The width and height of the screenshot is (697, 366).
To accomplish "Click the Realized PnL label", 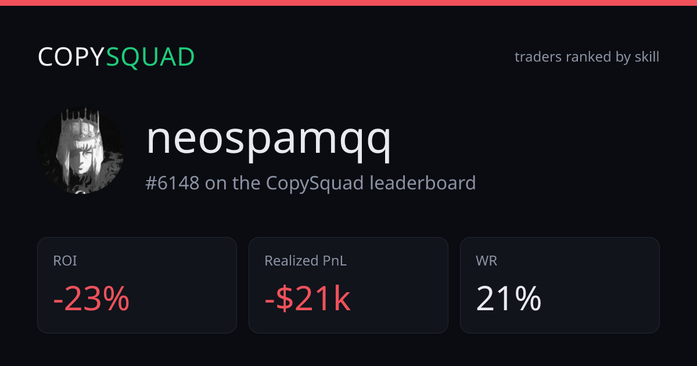I will pyautogui.click(x=306, y=261).
